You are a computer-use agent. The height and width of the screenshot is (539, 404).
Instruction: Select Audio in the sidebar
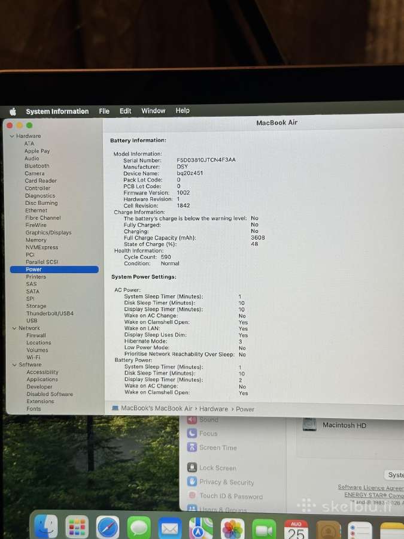pyautogui.click(x=32, y=159)
